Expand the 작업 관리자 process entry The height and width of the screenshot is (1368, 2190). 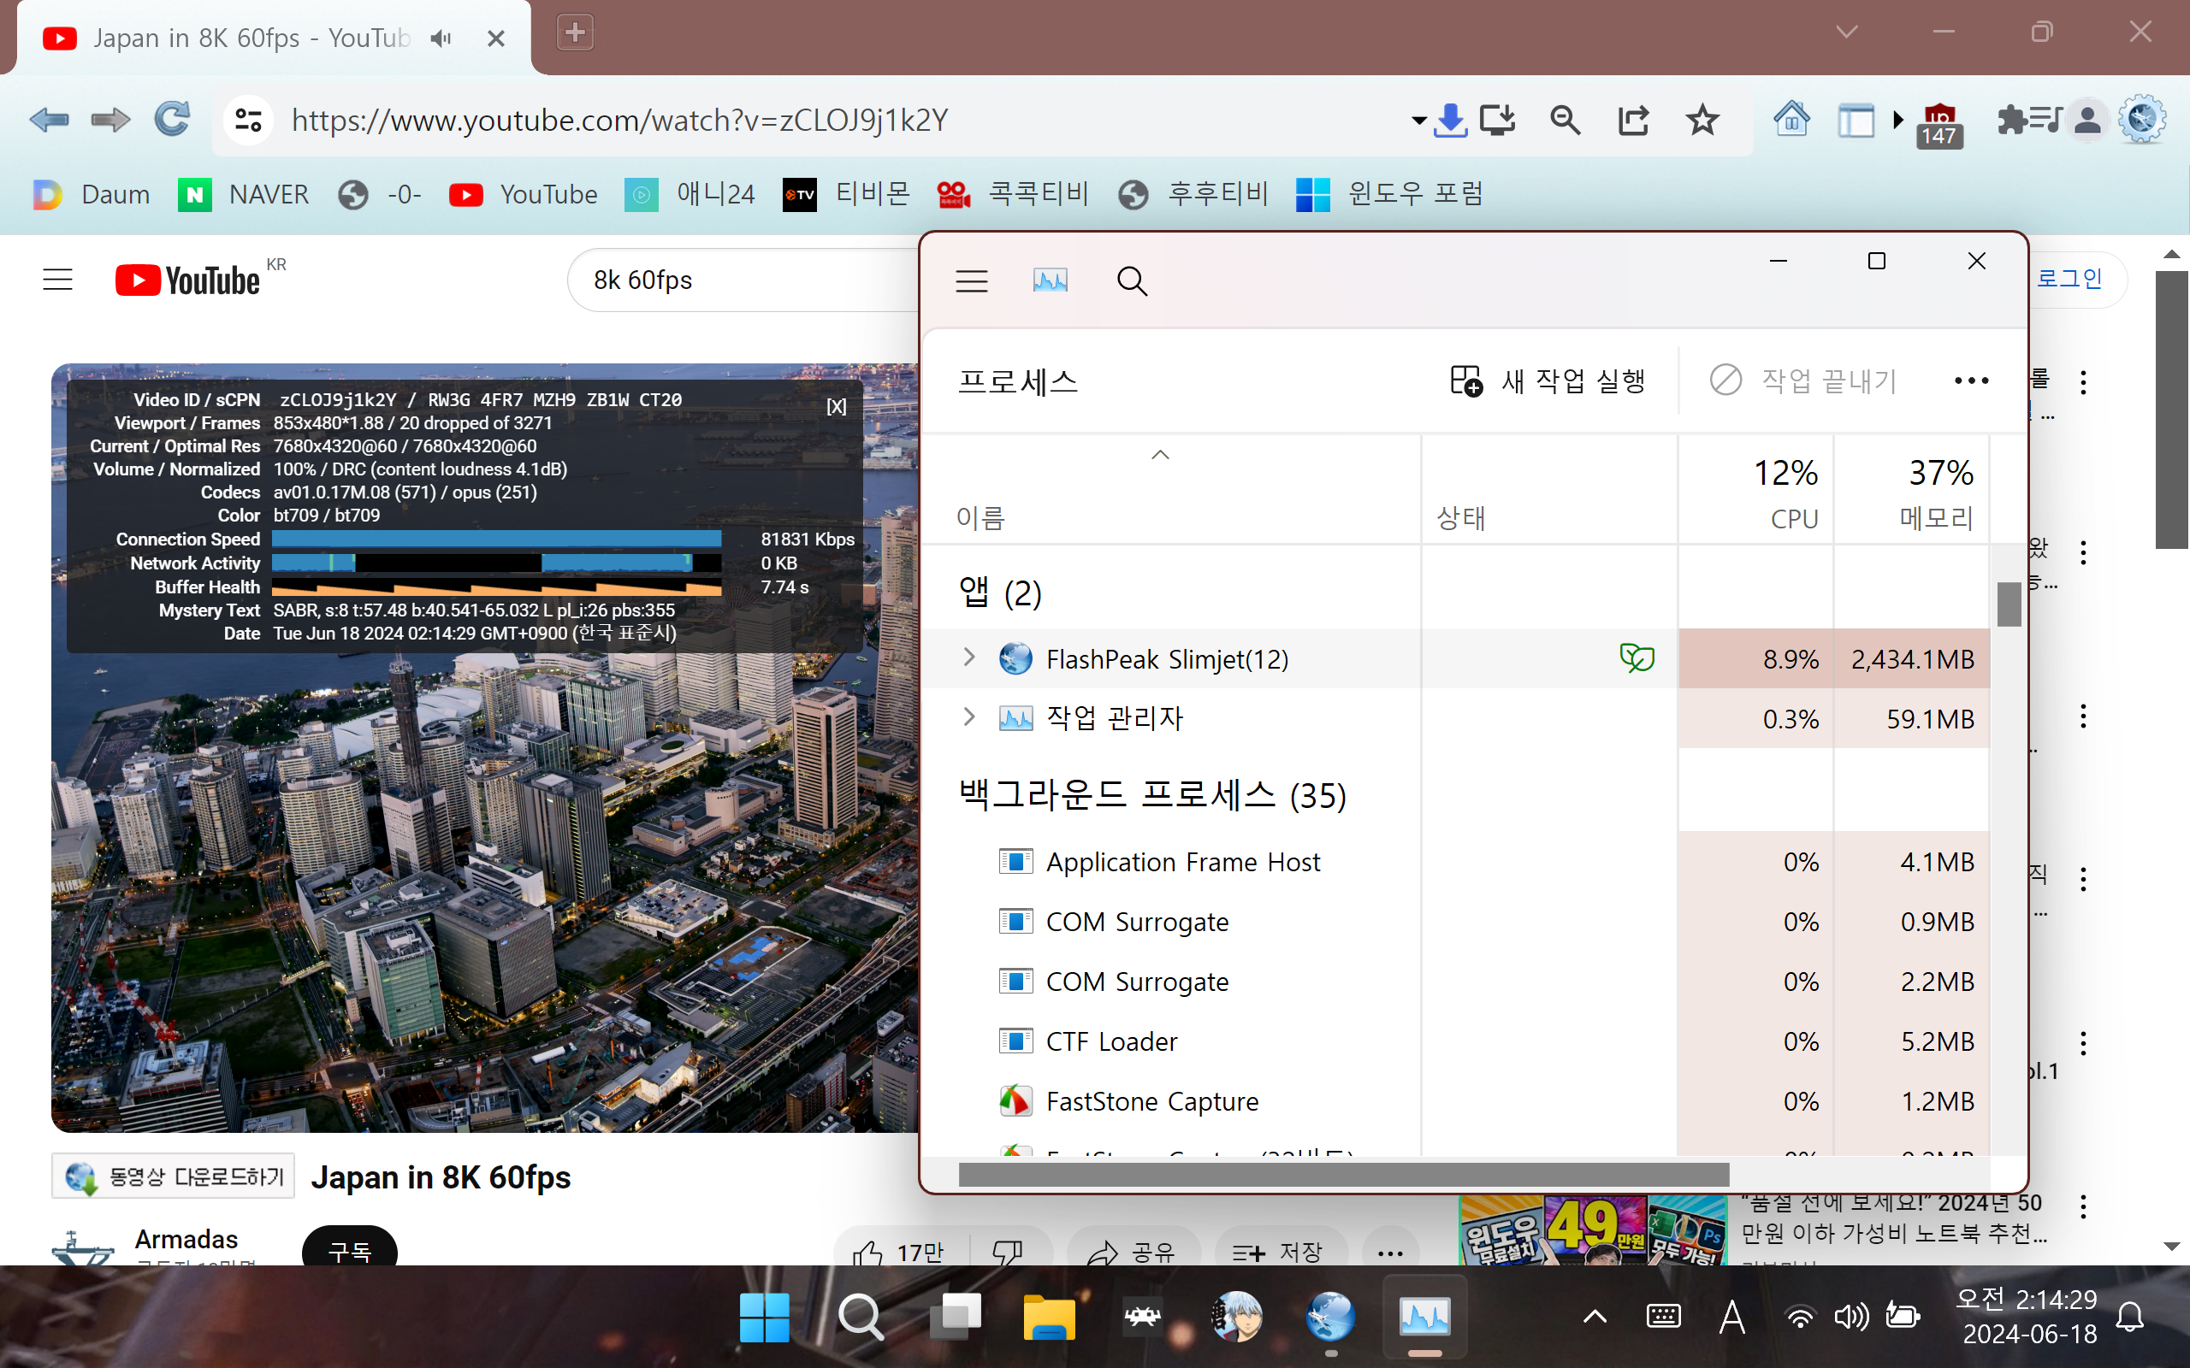969,717
